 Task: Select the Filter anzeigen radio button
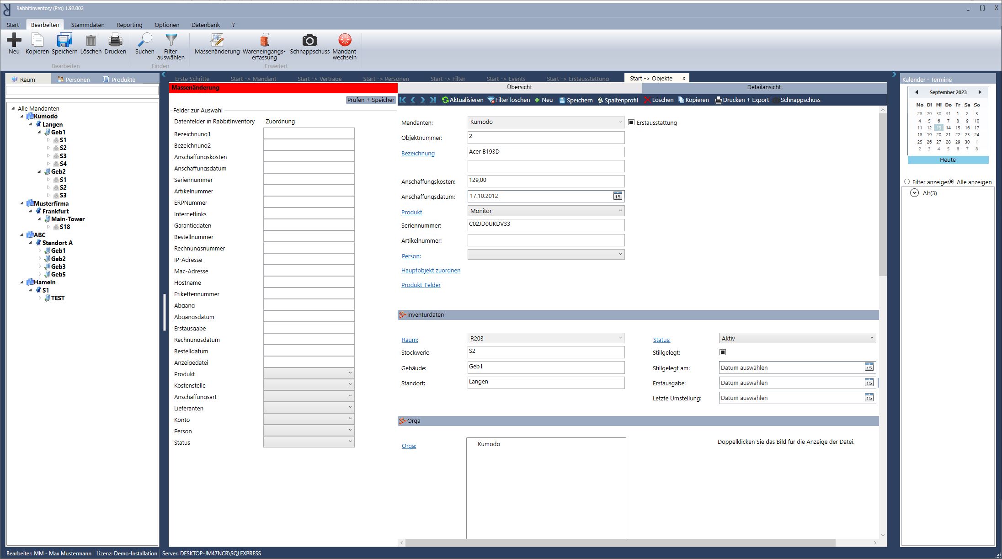[x=907, y=182]
